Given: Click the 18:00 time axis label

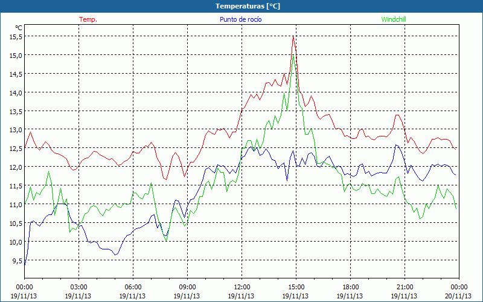Looking at the screenshot, I should (350, 288).
